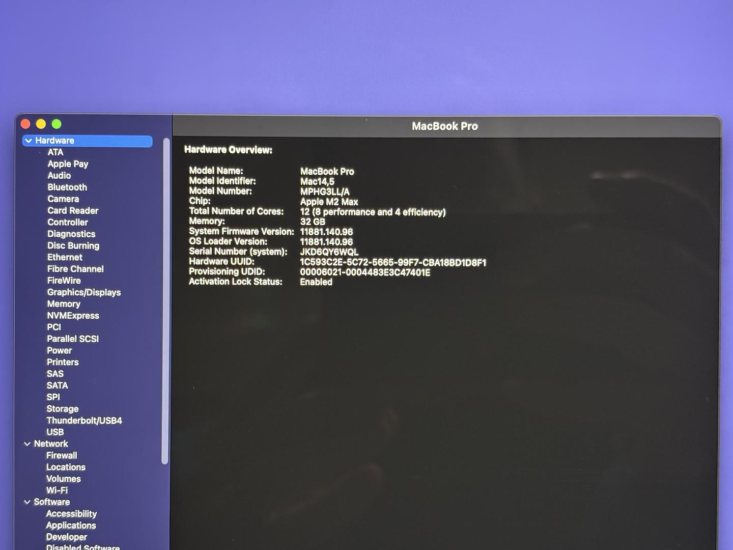Viewport: 733px width, 550px height.
Task: Select Graphics/Displays in sidebar
Action: (x=84, y=292)
